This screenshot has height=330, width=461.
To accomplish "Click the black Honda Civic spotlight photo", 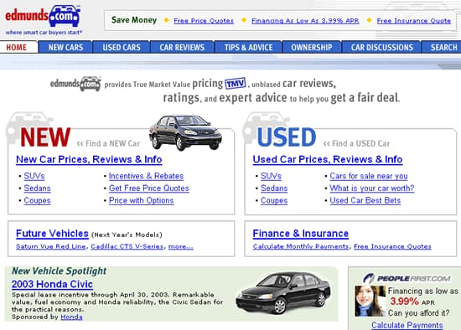I will (x=283, y=292).
